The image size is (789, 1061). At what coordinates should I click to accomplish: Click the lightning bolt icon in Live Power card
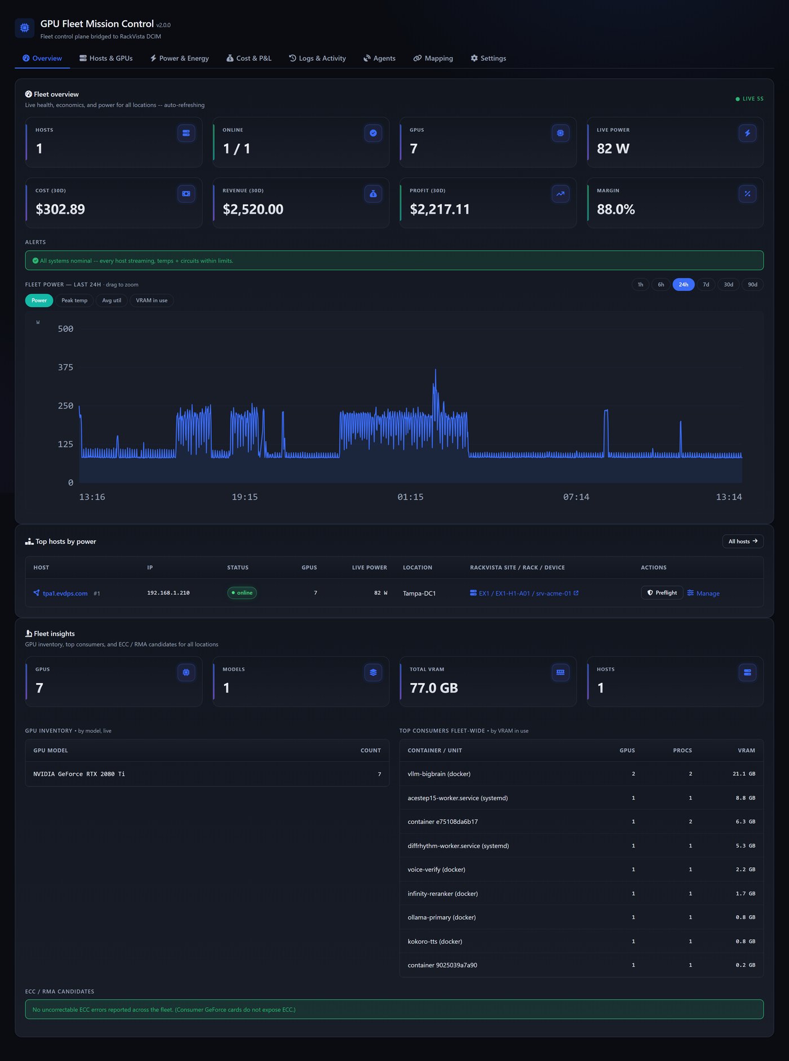coord(747,133)
